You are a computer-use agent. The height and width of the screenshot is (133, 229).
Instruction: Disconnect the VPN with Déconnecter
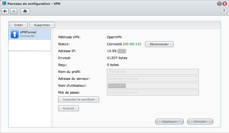pos(159,44)
